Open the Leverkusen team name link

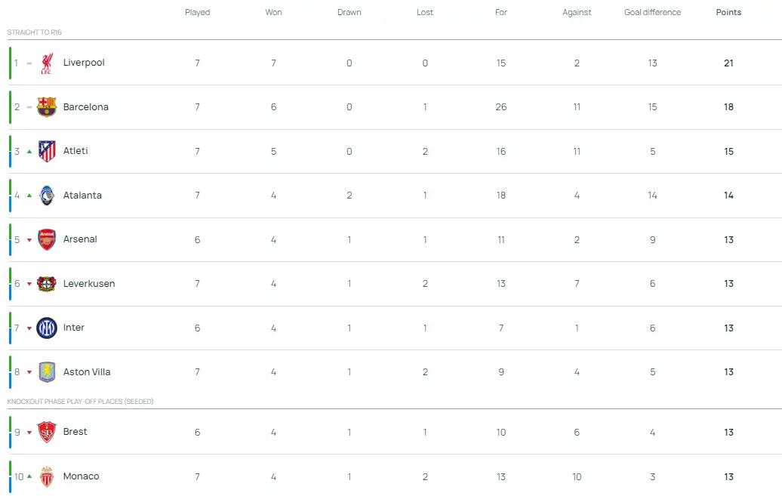pos(89,284)
